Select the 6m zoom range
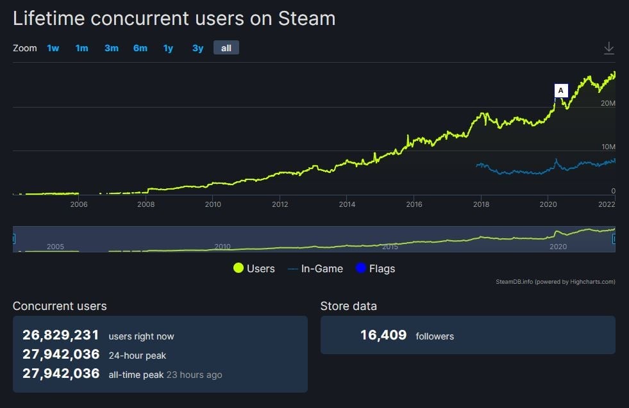The image size is (629, 408). coord(140,47)
